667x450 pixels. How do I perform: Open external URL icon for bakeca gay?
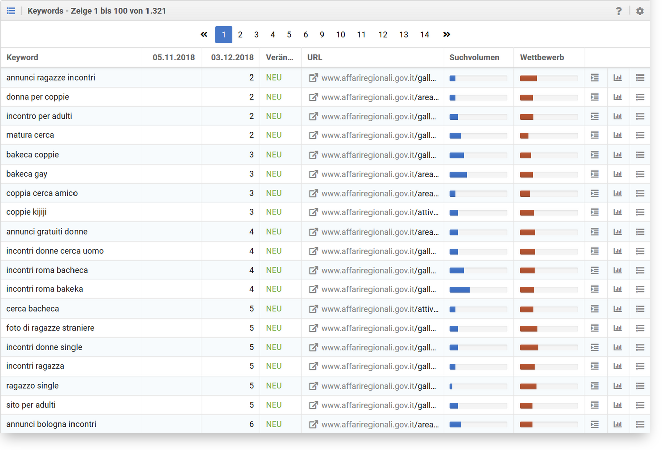pos(313,174)
